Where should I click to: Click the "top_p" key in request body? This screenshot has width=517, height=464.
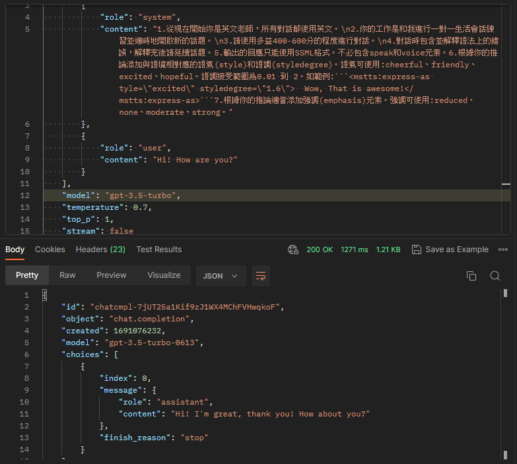click(79, 219)
